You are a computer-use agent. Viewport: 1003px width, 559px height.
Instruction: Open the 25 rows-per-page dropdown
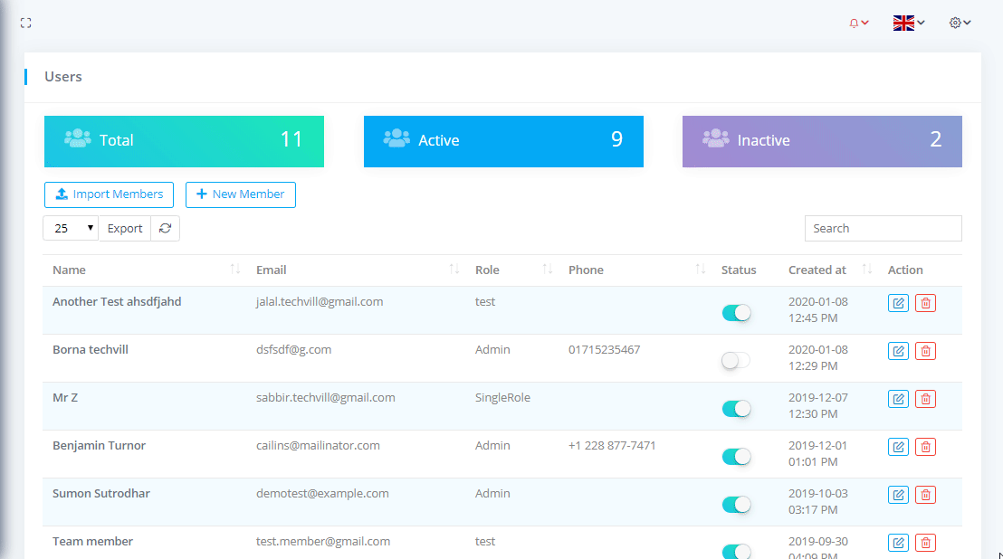click(71, 229)
